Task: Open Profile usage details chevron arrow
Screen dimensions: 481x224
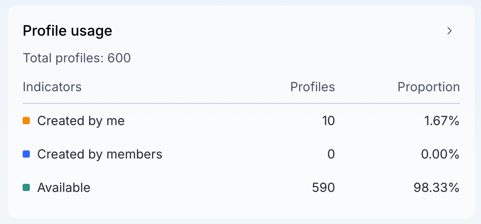Action: (449, 31)
